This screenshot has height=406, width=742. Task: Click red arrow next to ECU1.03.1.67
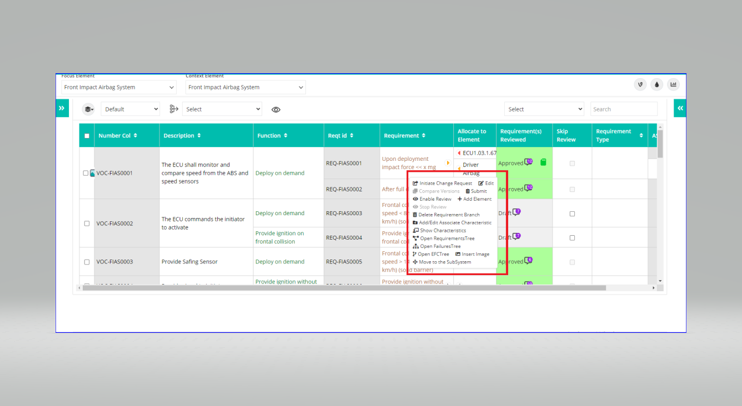click(x=459, y=153)
